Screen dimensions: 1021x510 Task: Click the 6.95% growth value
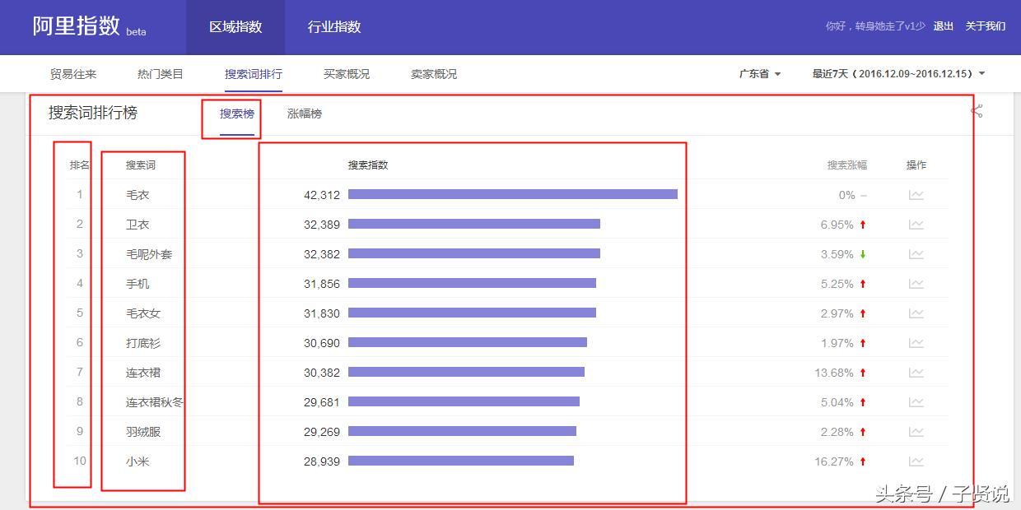pyautogui.click(x=837, y=225)
